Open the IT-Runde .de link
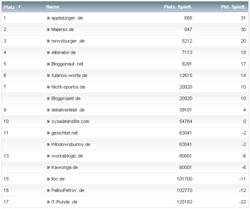 coord(64,202)
